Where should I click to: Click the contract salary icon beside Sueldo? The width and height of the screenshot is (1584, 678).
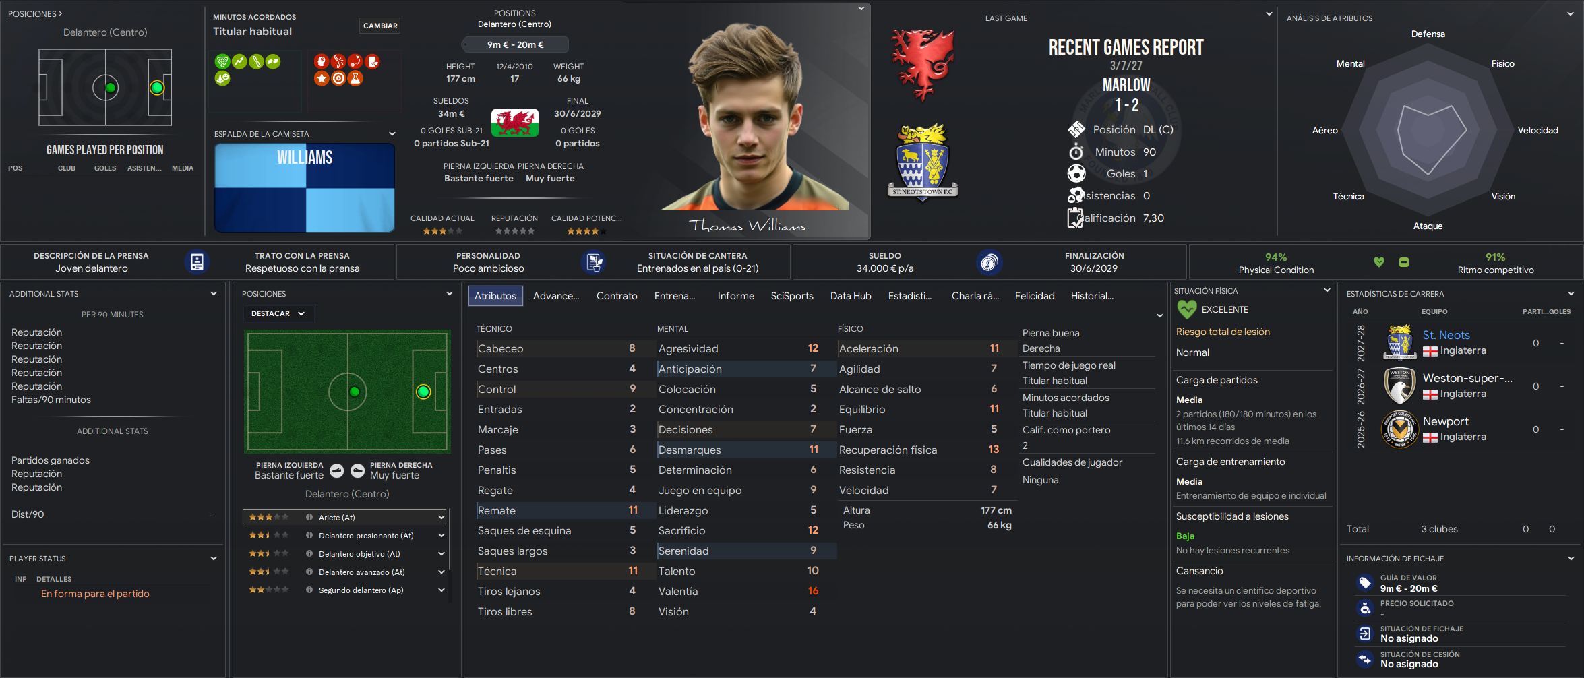(x=989, y=262)
